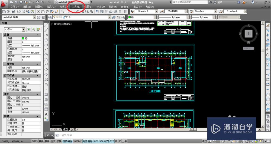The height and width of the screenshot is (144, 271).
Task: Toggle 对象捕捉 object snap in status bar
Action: [x=67, y=141]
